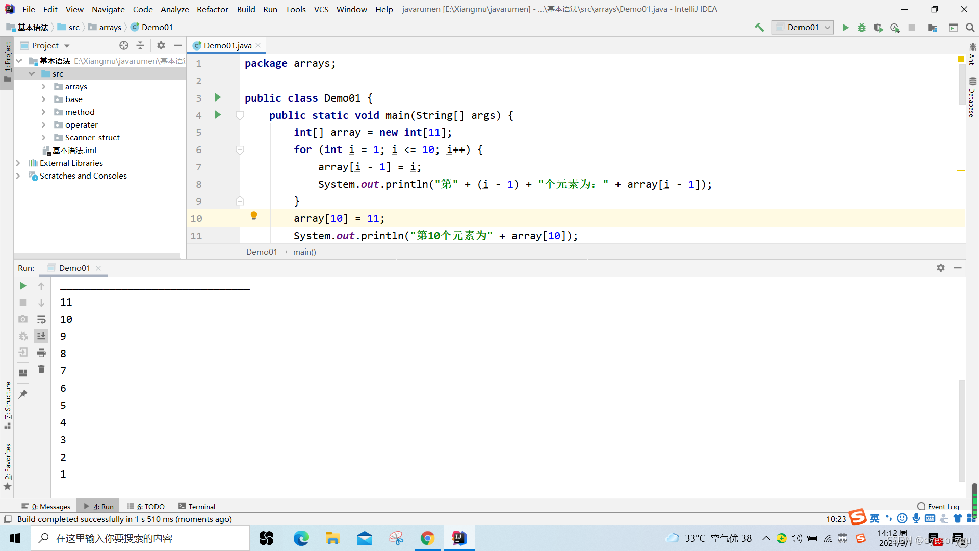Click the locate file crosshair icon in Project panel
The height and width of the screenshot is (551, 979).
point(124,45)
